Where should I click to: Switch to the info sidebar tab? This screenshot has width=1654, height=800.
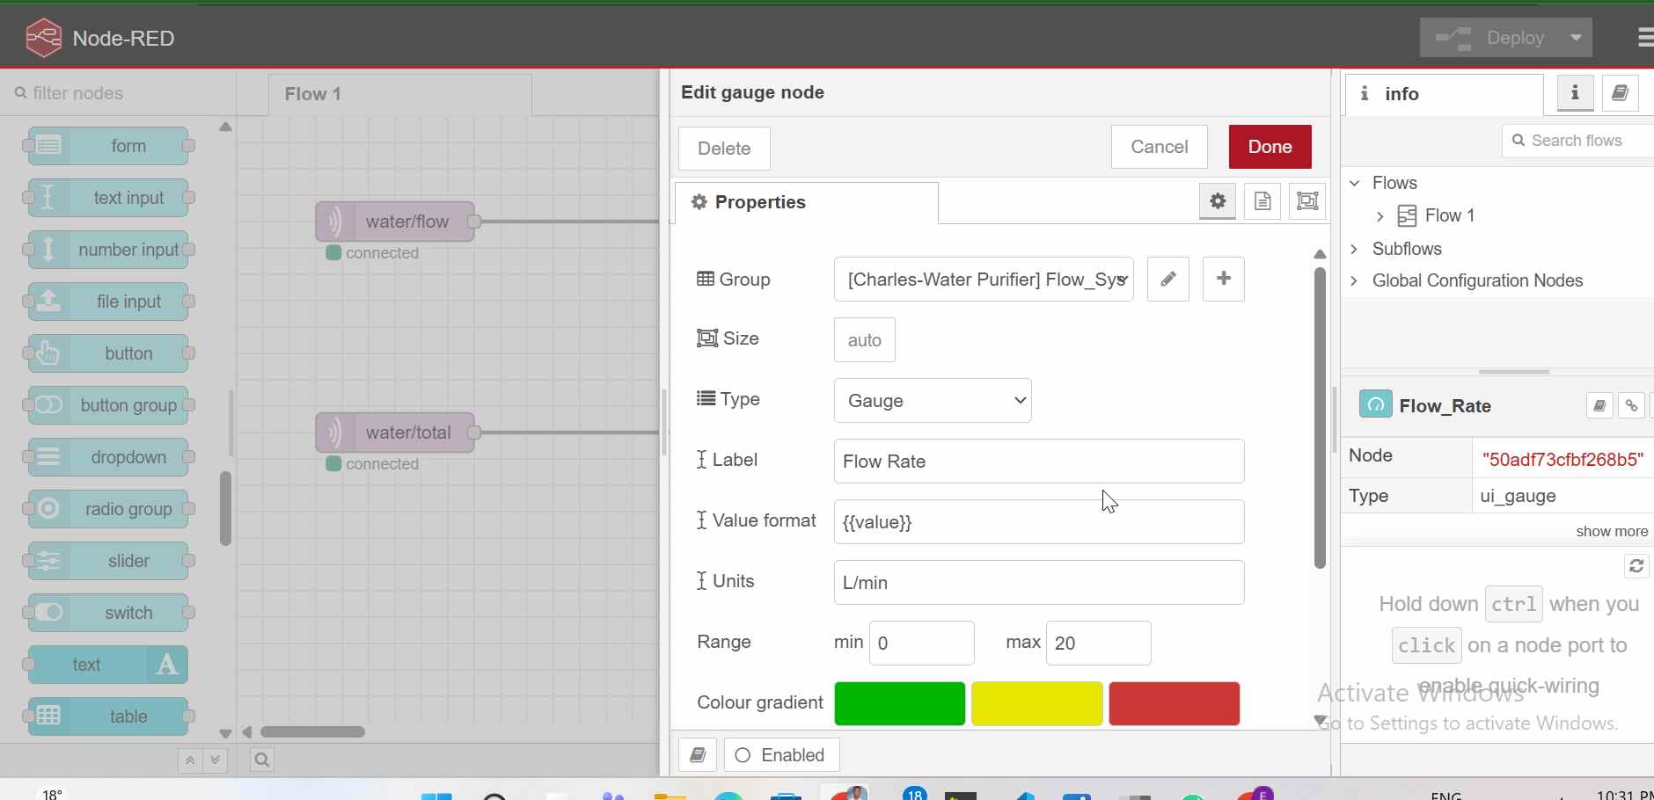1443,94
